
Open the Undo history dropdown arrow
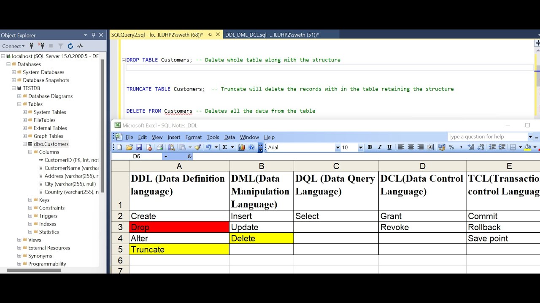pyautogui.click(x=216, y=147)
